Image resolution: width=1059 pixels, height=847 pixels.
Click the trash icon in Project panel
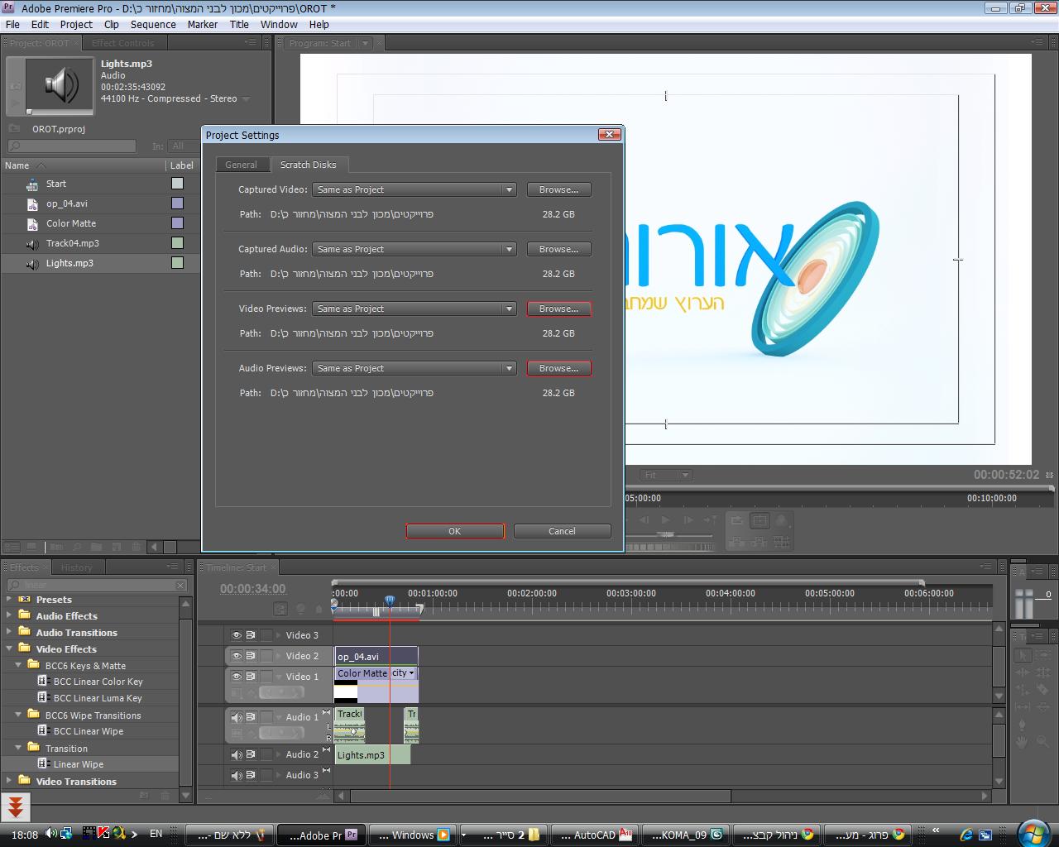tap(136, 547)
